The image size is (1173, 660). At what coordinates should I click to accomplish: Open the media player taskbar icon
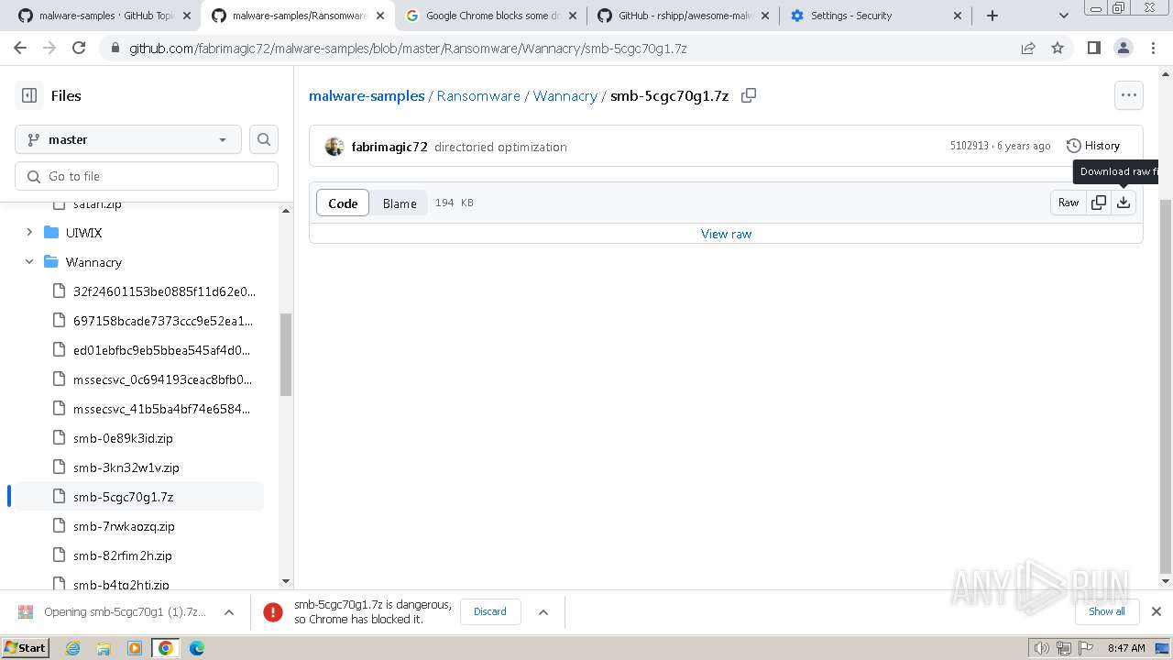pyautogui.click(x=135, y=648)
